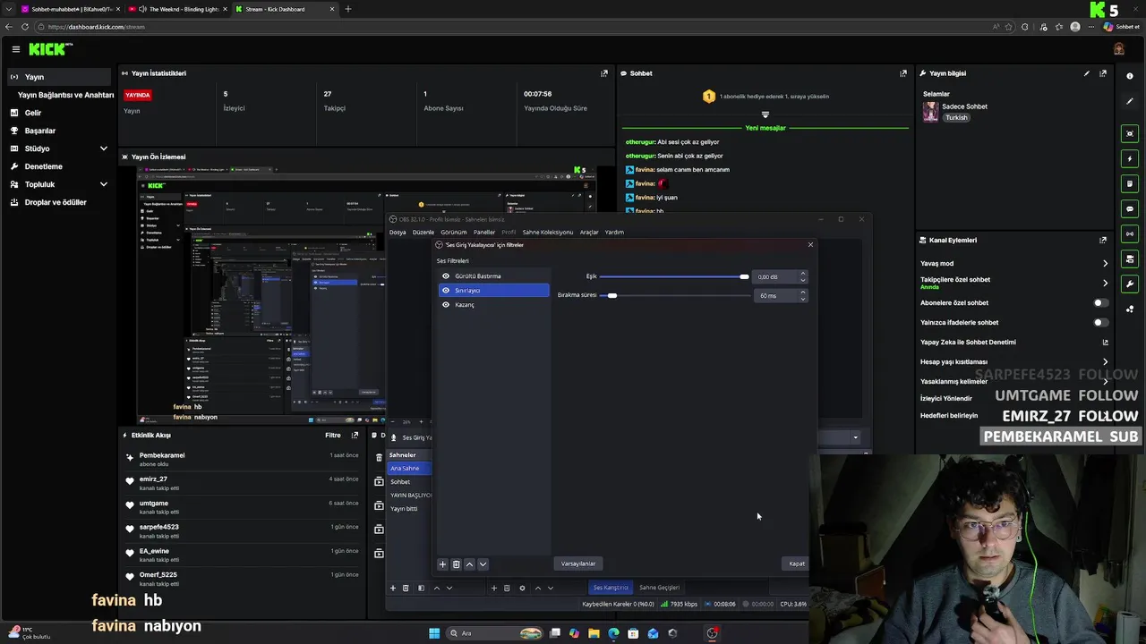Add a new audio filter with plus icon
The height and width of the screenshot is (644, 1146).
coord(442,564)
